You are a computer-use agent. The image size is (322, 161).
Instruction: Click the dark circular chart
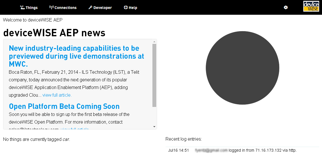click(242, 68)
